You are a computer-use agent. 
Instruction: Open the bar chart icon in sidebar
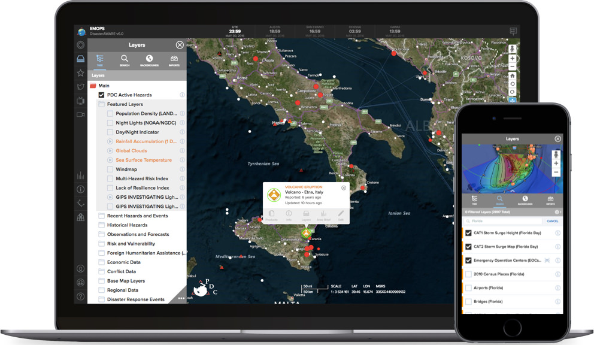tap(81, 175)
